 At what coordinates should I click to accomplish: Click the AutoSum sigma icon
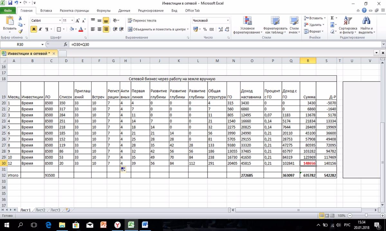(332, 18)
